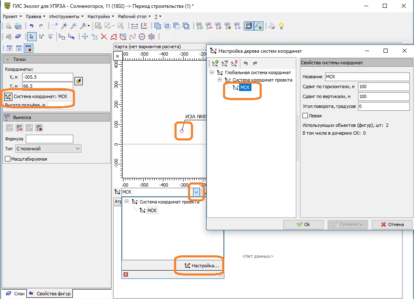Select the arrow pointer selection tool
This screenshot has height=299, width=414.
pos(31,37)
